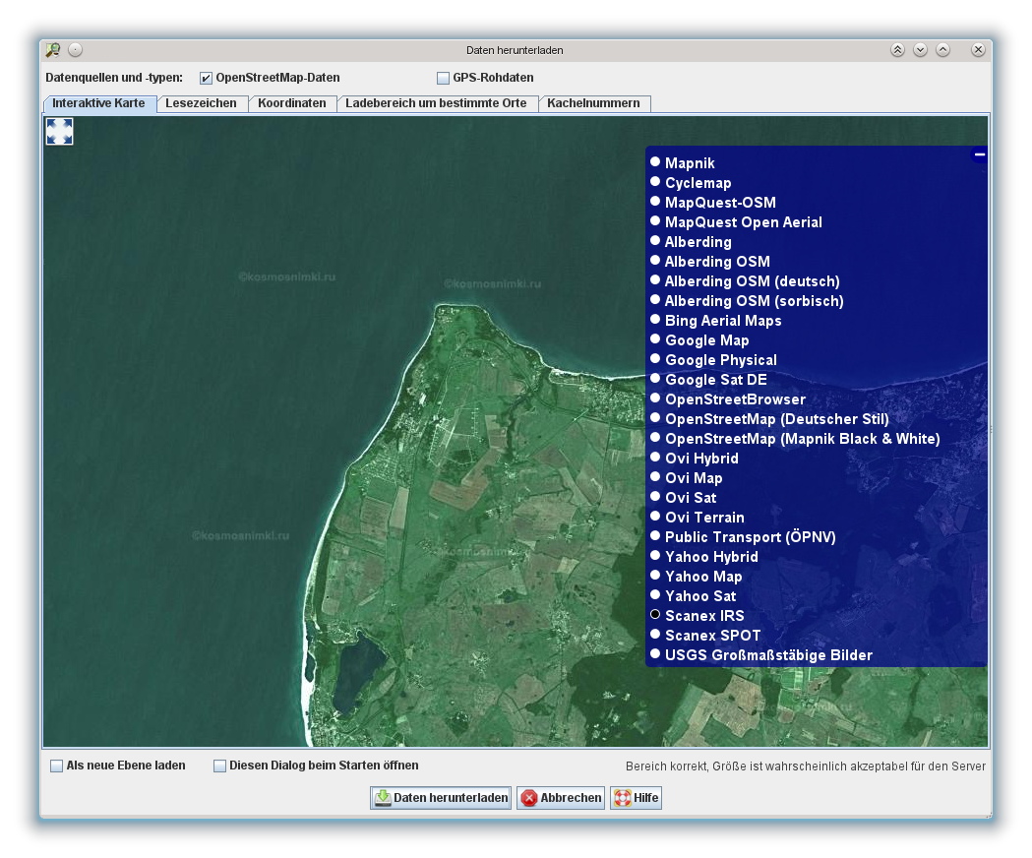Open Ladebereich um bestimmte Orte tab

(x=436, y=103)
